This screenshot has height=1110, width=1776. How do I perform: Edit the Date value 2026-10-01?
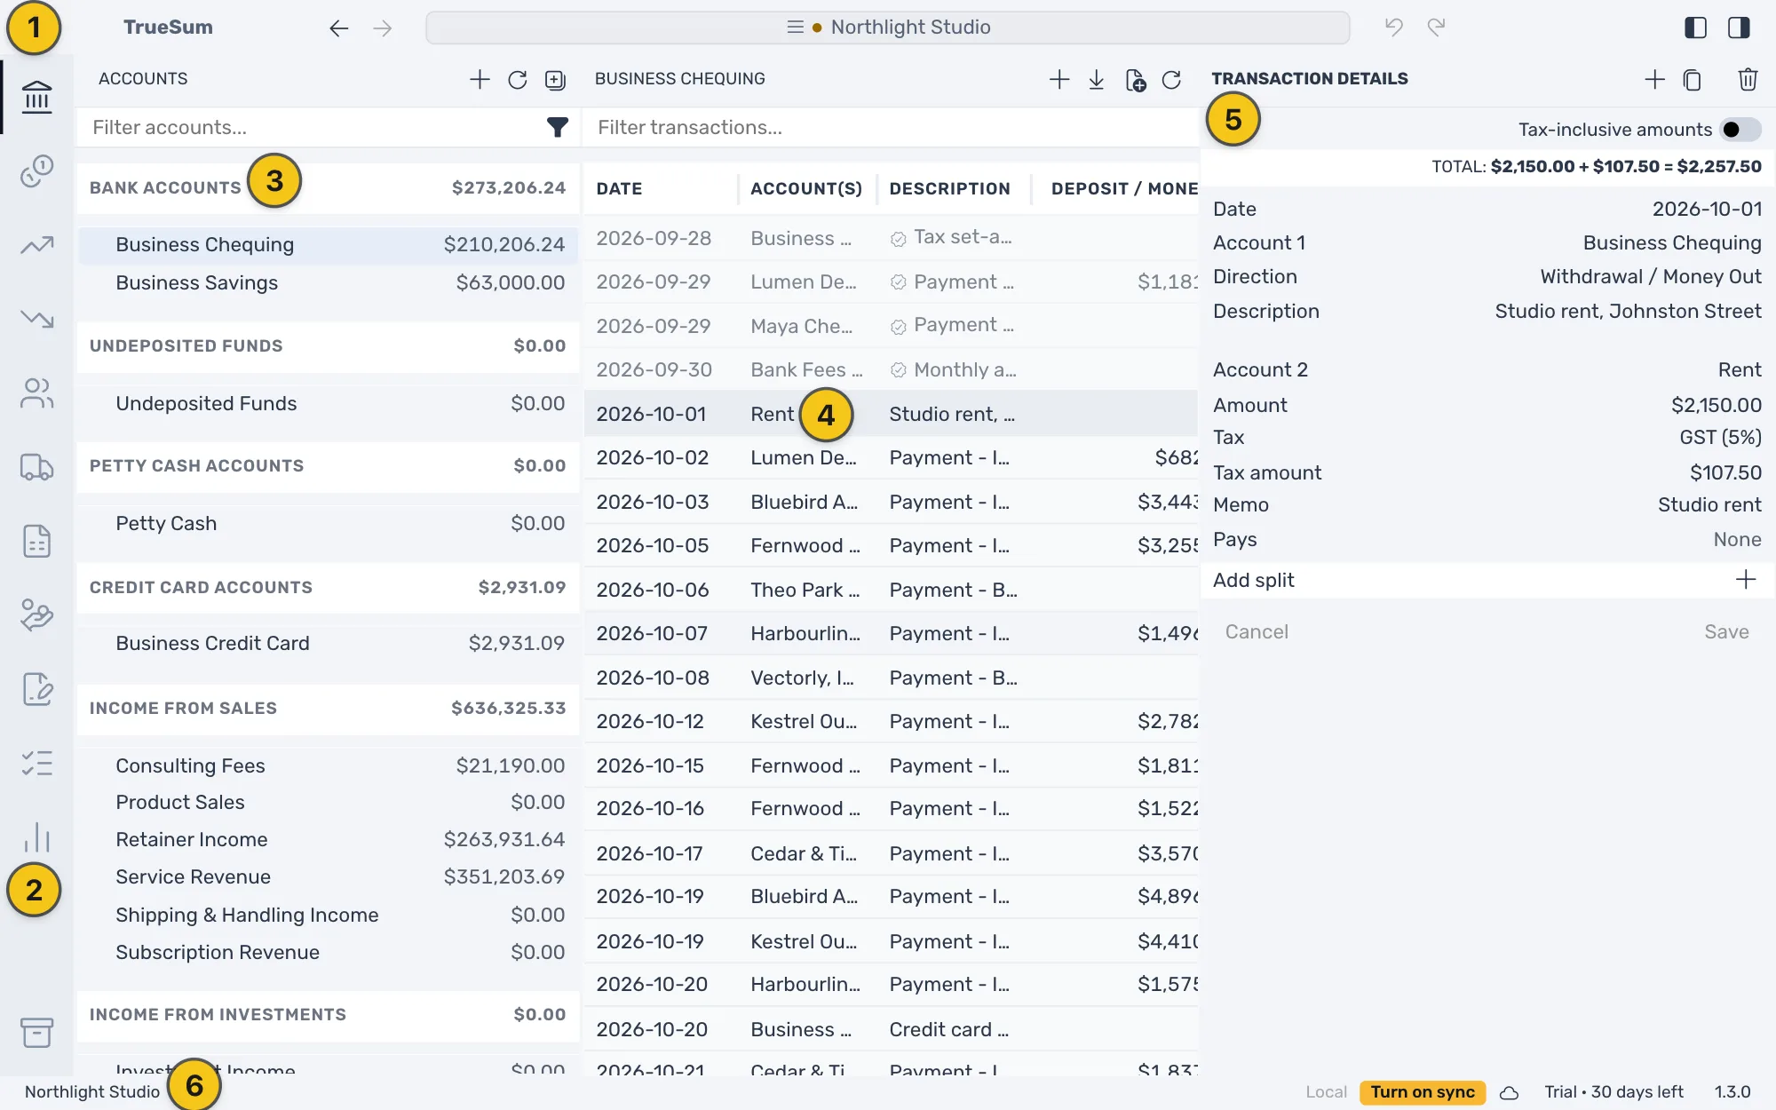(x=1706, y=209)
